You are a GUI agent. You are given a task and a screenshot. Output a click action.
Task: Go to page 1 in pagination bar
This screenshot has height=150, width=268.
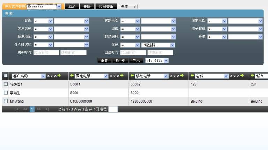click(x=31, y=109)
